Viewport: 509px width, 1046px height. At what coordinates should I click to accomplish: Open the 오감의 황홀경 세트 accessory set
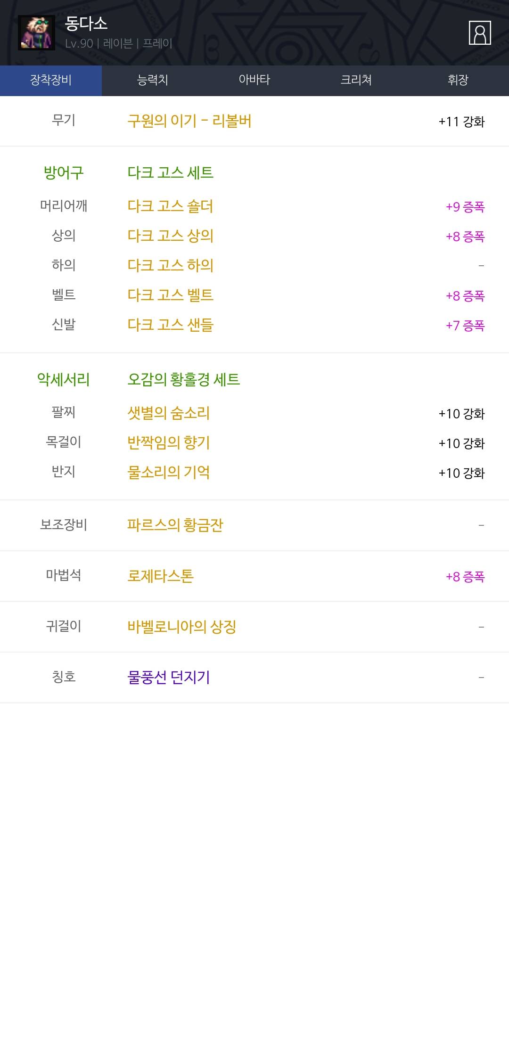(183, 379)
